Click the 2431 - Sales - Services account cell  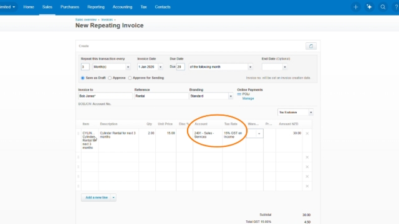208,140
